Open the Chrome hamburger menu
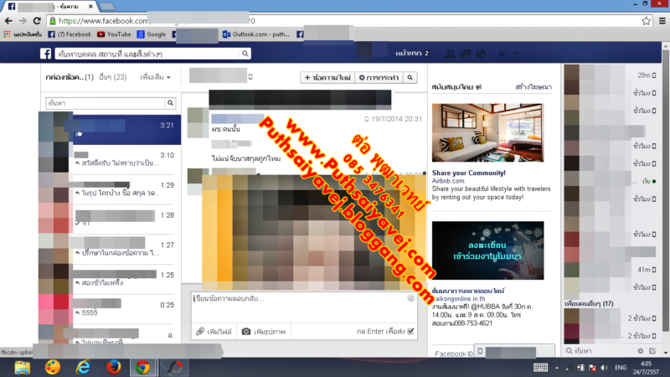 point(659,20)
